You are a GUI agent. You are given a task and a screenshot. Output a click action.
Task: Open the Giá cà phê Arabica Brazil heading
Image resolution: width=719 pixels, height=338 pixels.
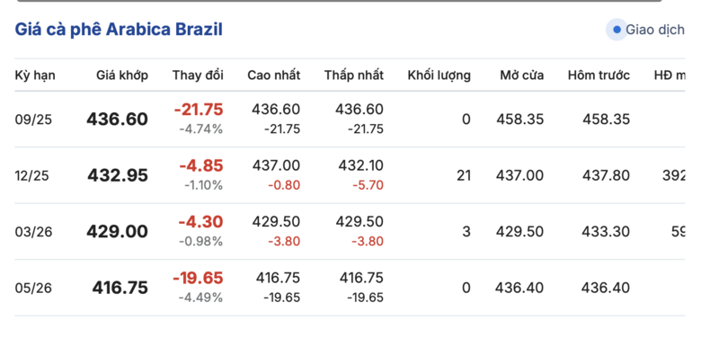[119, 30]
